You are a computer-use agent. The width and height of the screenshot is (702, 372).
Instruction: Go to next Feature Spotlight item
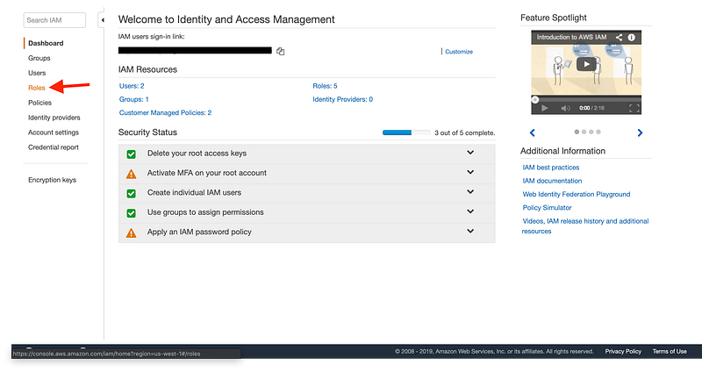coord(640,132)
